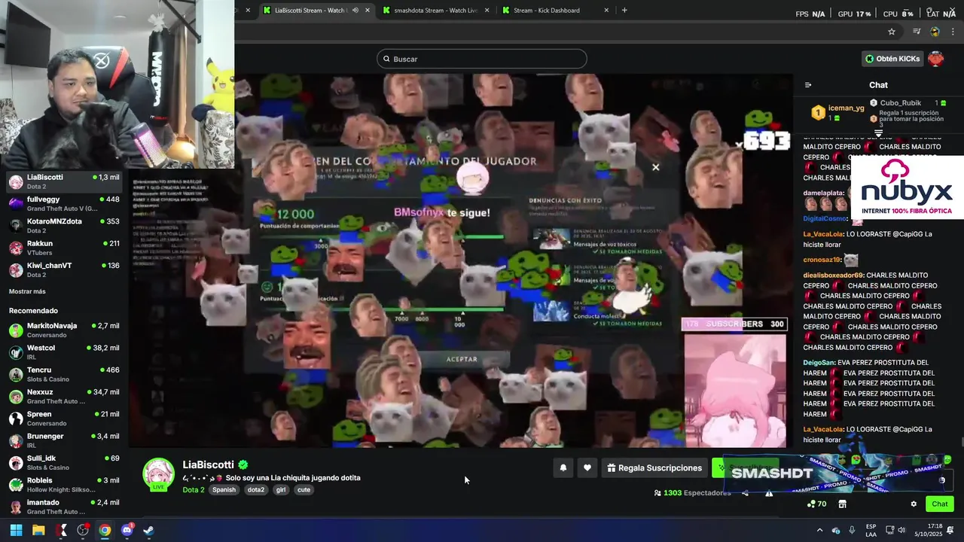This screenshot has width=964, height=542.
Task: Open File Explorer from the taskbar
Action: [x=38, y=530]
